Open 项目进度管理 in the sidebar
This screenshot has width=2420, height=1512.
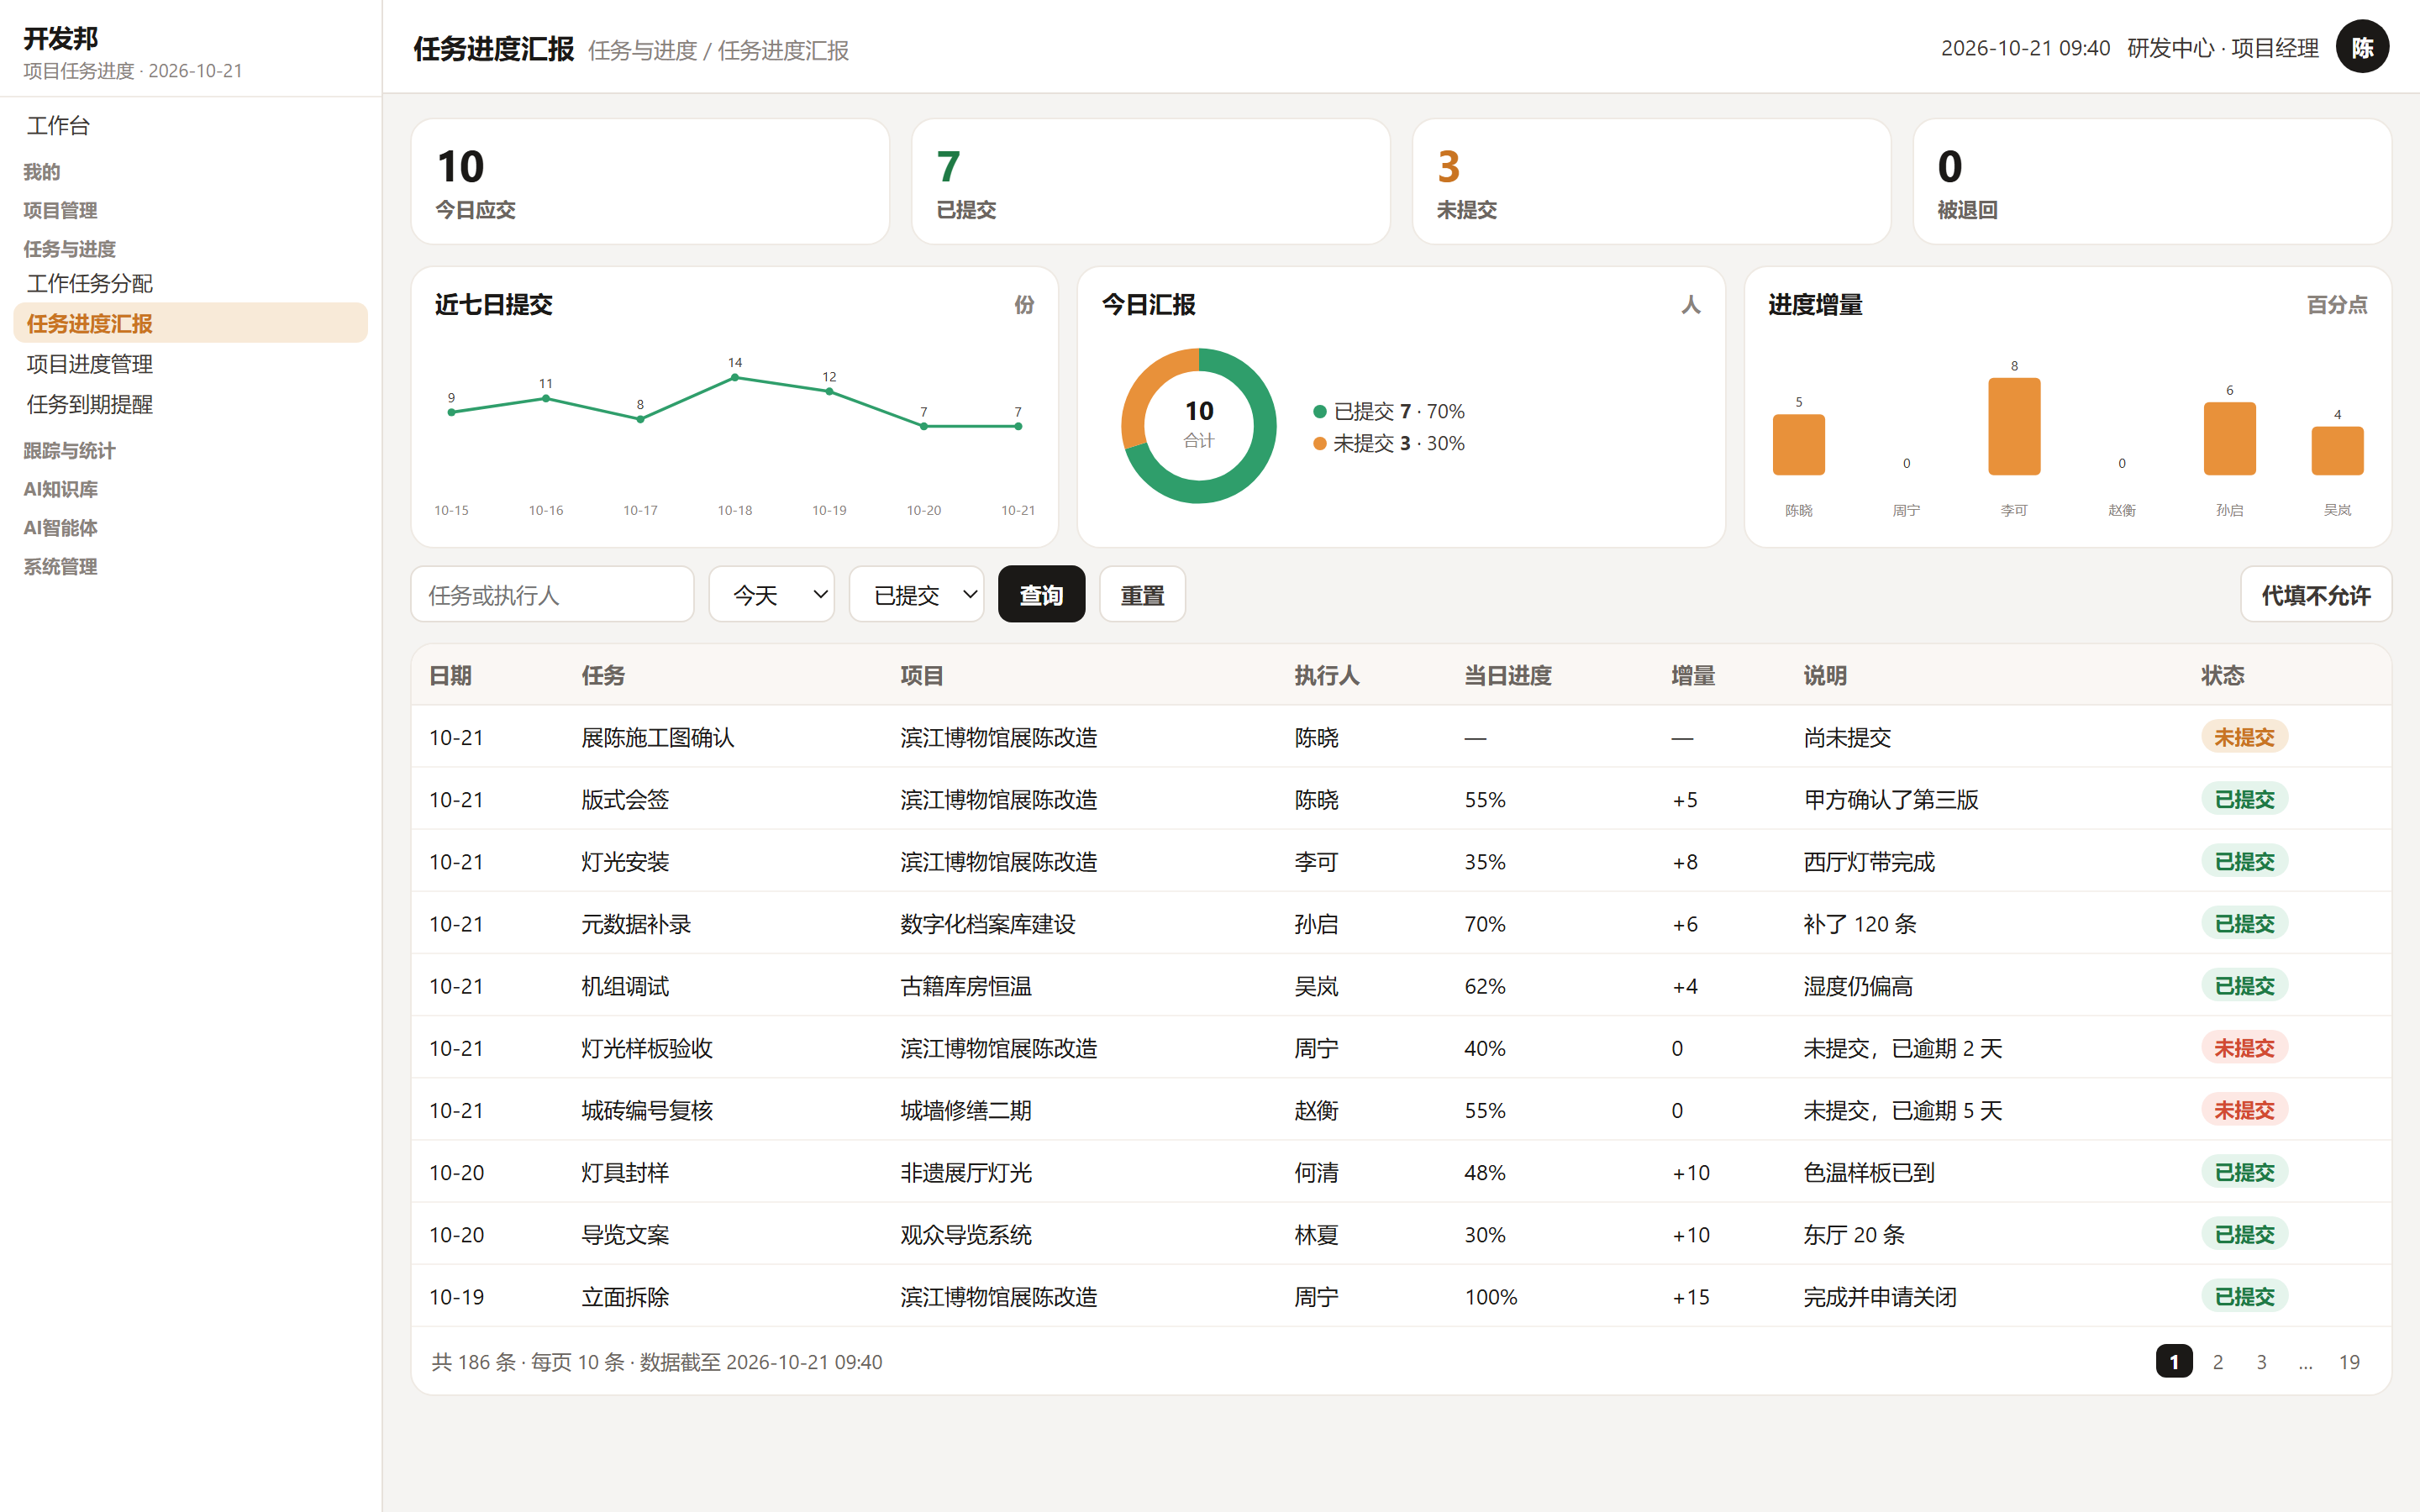tap(190, 364)
